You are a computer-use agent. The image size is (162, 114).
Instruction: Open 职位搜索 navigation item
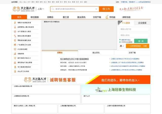[35, 17]
